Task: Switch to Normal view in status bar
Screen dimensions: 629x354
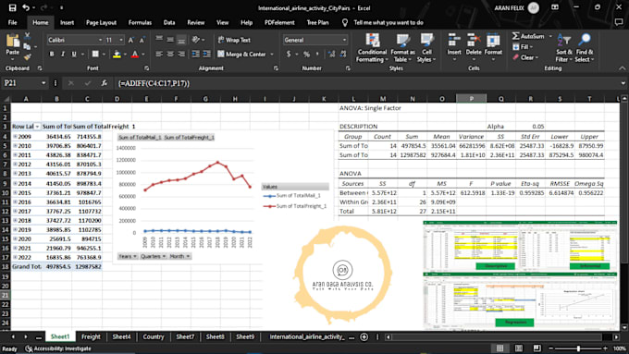Action: pos(499,348)
